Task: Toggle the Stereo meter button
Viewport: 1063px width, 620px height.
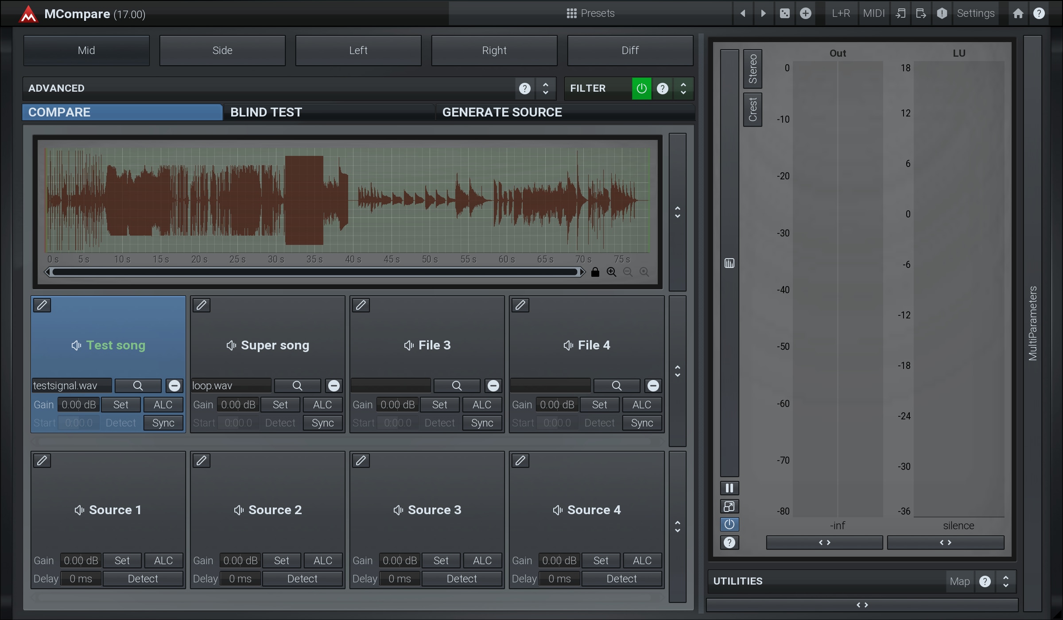Action: (753, 69)
